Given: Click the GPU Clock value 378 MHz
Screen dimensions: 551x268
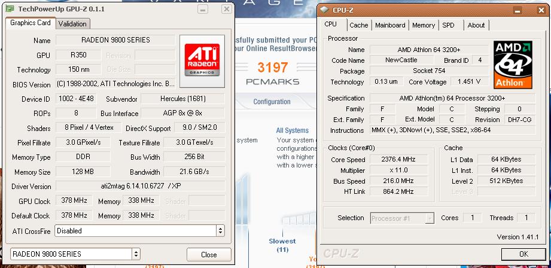Looking at the screenshot, I should pos(74,200).
